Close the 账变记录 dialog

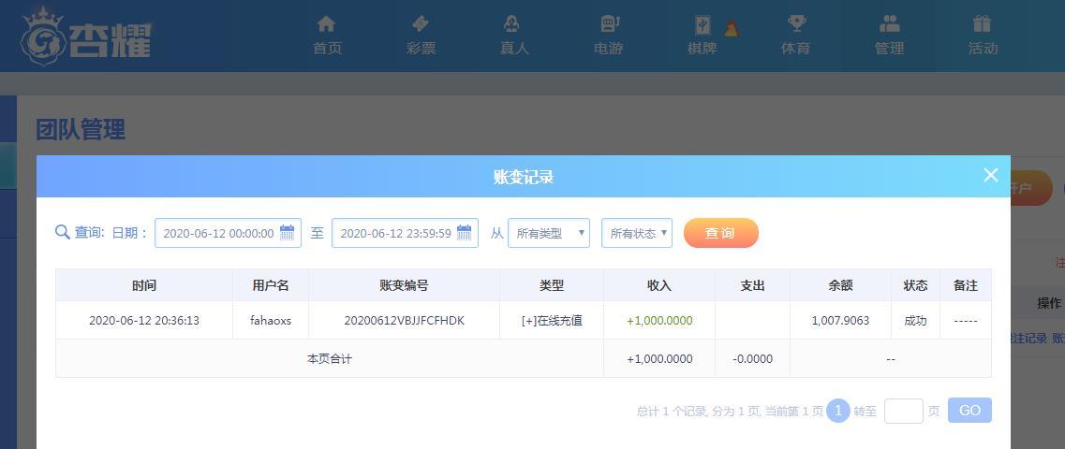[991, 175]
